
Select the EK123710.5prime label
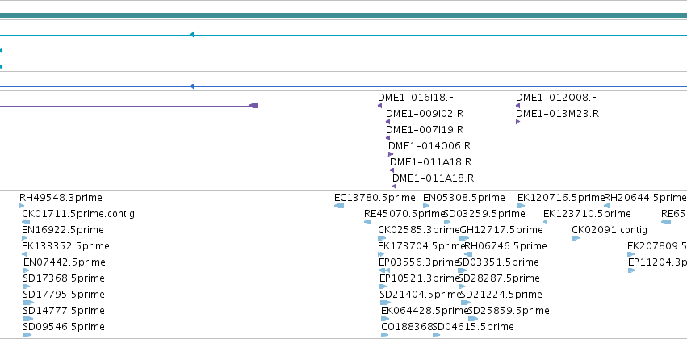[x=587, y=214]
